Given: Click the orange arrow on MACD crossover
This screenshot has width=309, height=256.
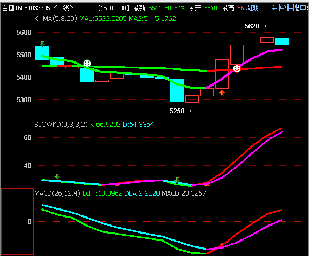Looking at the screenshot, I should (x=222, y=244).
